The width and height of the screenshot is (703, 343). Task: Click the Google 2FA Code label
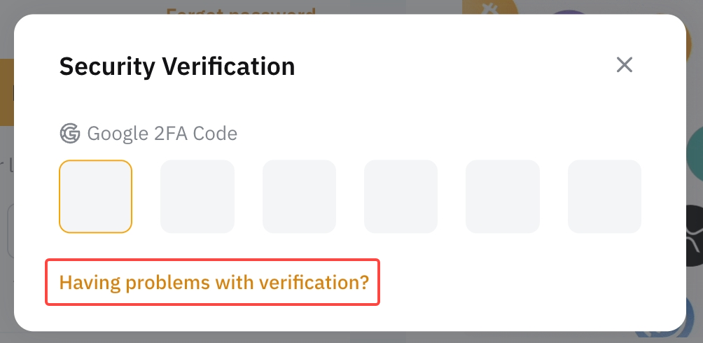[x=162, y=133]
